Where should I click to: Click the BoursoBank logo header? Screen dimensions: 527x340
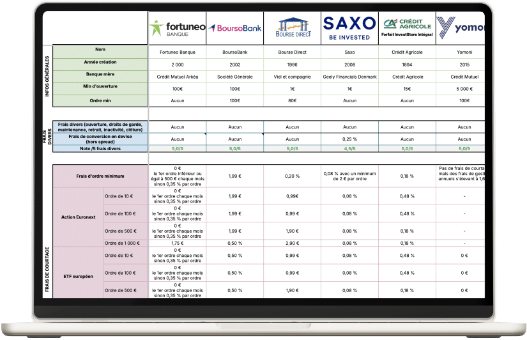pos(235,28)
